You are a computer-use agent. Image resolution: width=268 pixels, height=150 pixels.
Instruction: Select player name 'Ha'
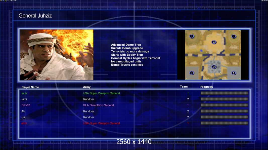point(23,117)
